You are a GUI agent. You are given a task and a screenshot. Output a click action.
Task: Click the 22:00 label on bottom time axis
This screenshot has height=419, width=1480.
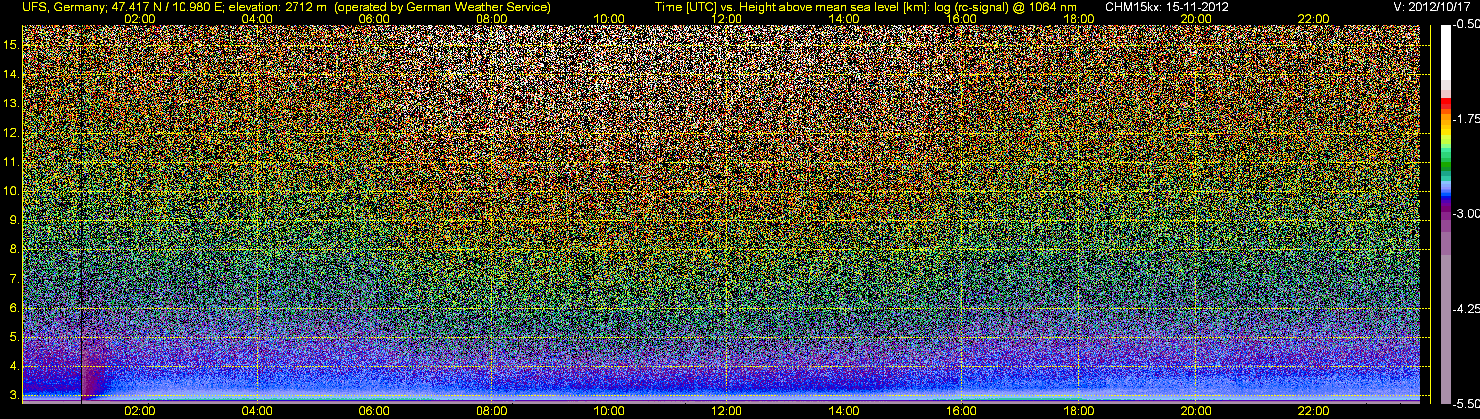pos(1313,411)
